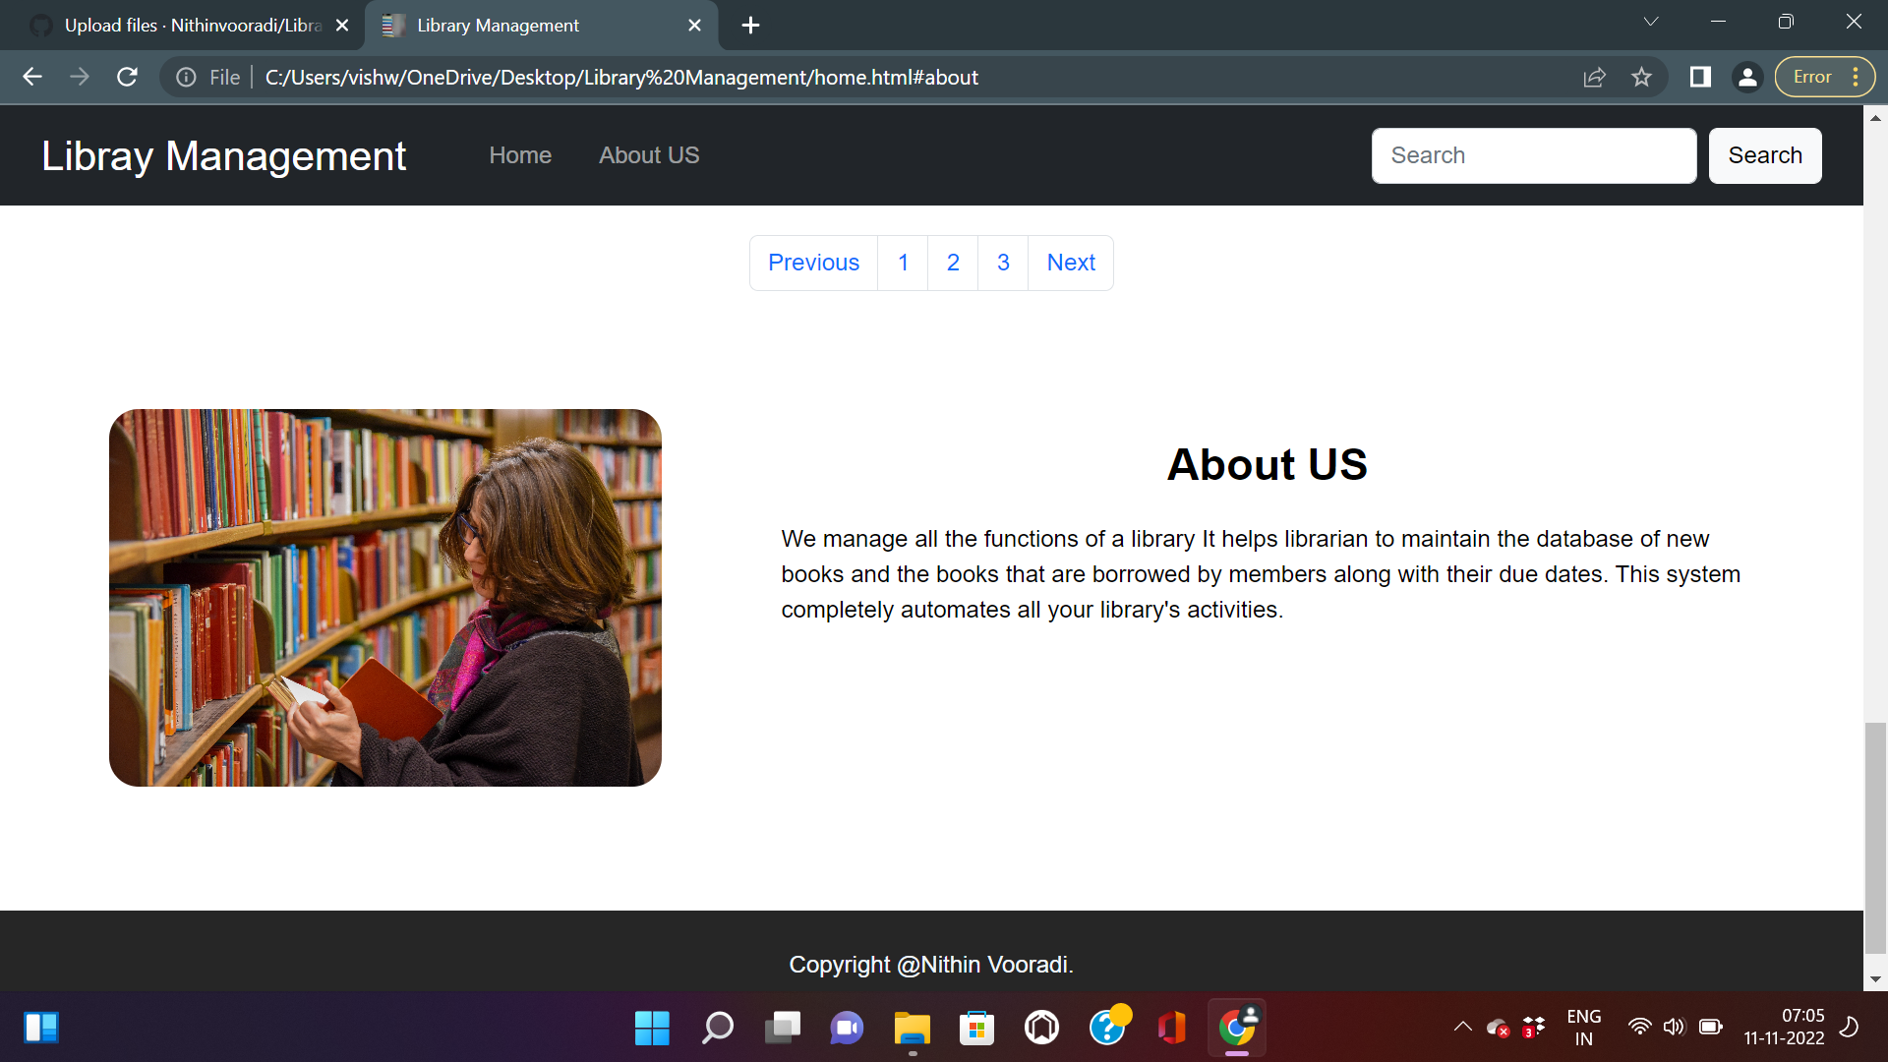
Task: Select page 1 in pagination
Action: (x=903, y=263)
